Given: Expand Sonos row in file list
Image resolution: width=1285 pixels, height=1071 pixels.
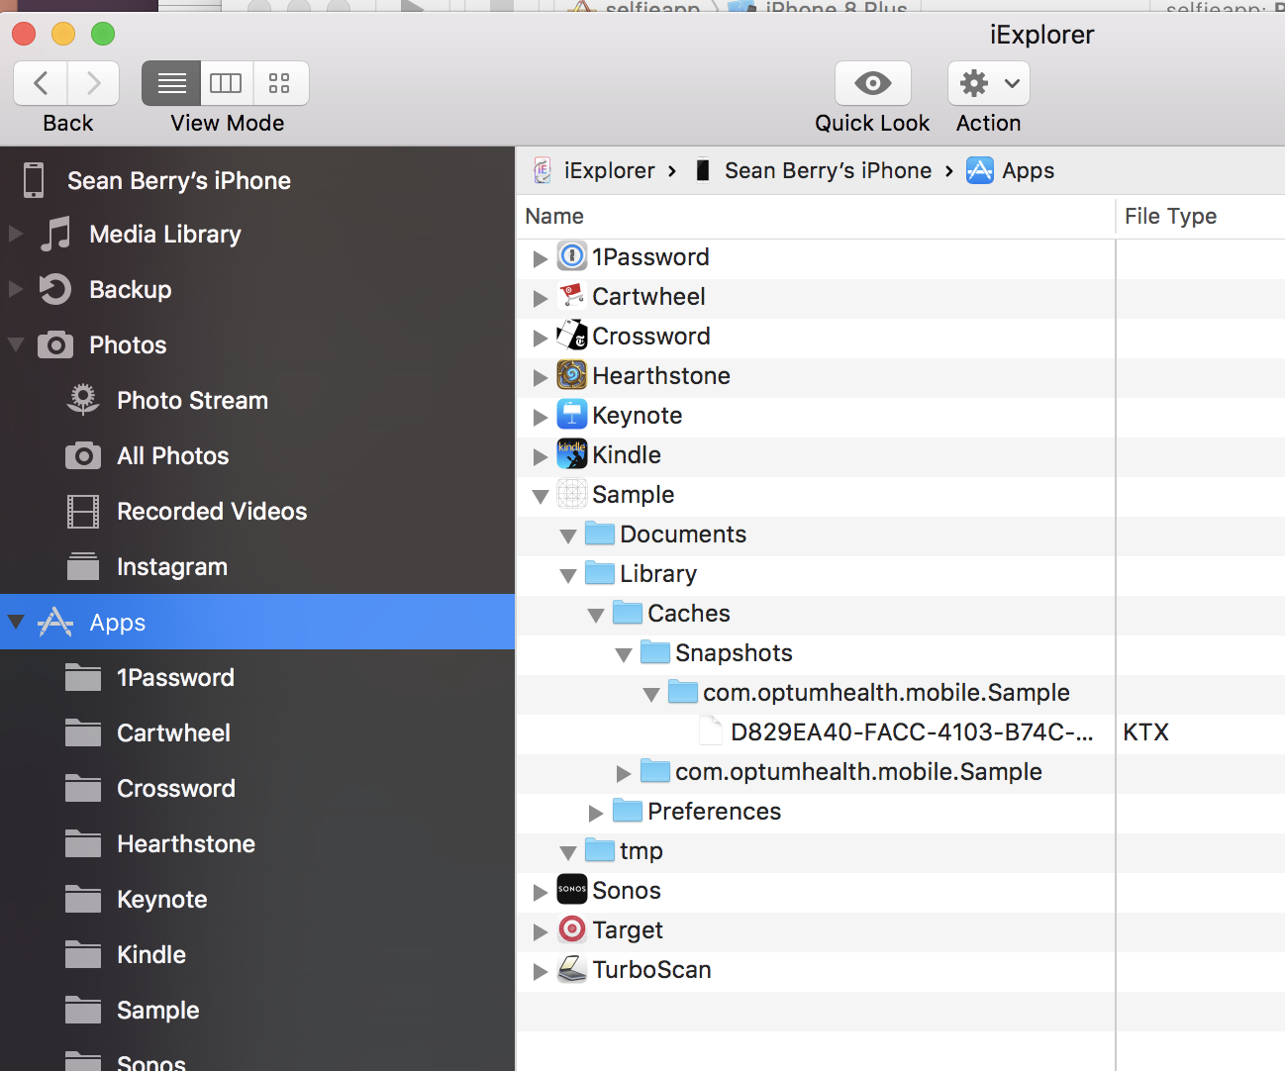Looking at the screenshot, I should pos(541,892).
